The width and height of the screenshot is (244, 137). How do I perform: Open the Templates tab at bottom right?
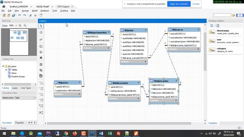(x=213, y=123)
